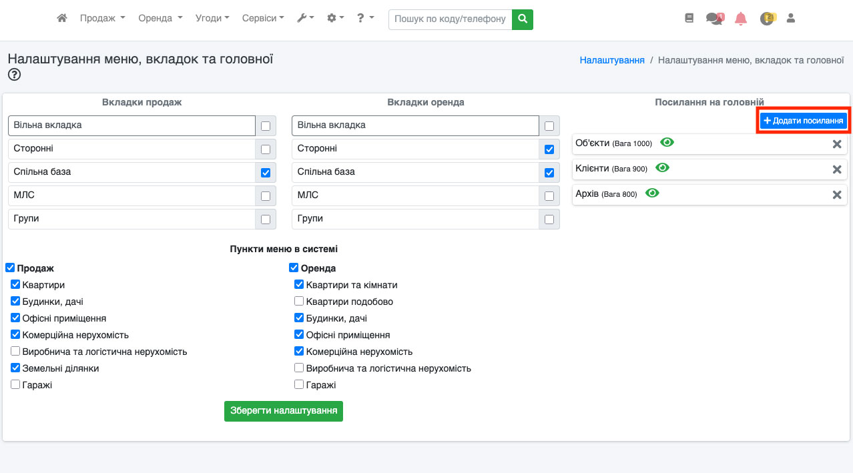The width and height of the screenshot is (853, 473).
Task: Expand the gear settings dropdown
Action: point(335,19)
